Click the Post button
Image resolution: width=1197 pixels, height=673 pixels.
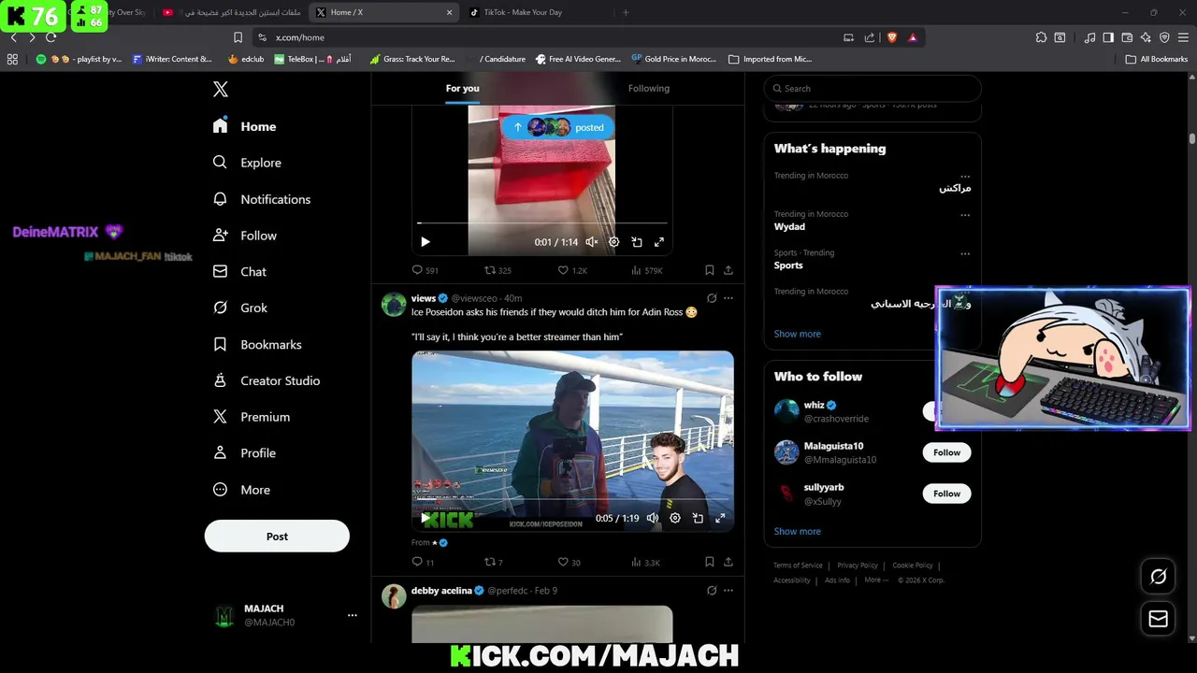pyautogui.click(x=277, y=537)
